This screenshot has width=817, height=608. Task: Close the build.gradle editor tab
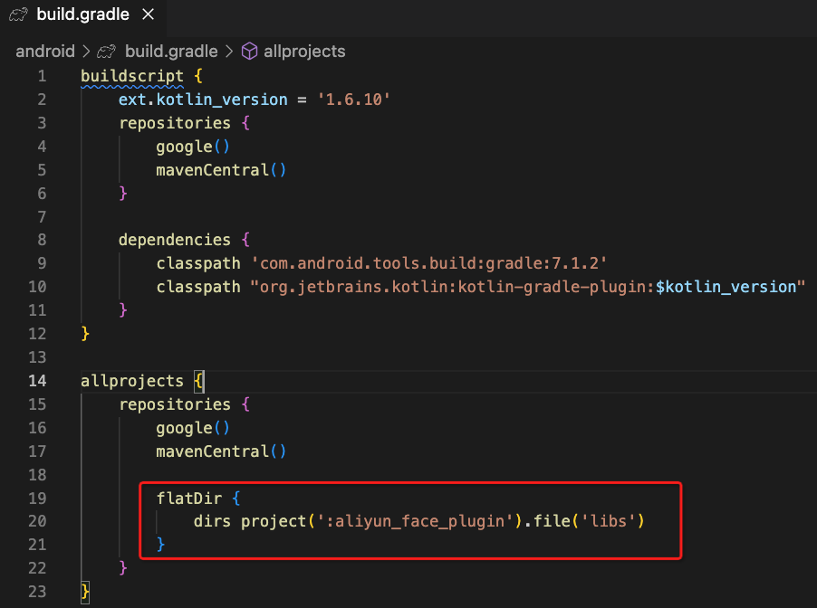[149, 15]
